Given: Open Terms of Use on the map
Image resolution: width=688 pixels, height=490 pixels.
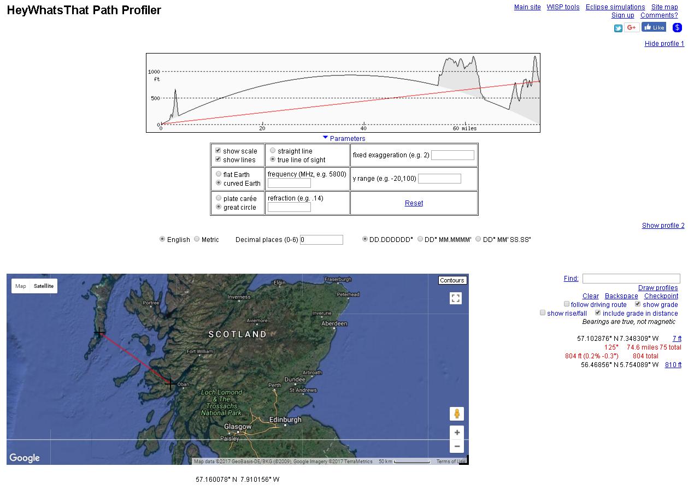Looking at the screenshot, I should (451, 462).
